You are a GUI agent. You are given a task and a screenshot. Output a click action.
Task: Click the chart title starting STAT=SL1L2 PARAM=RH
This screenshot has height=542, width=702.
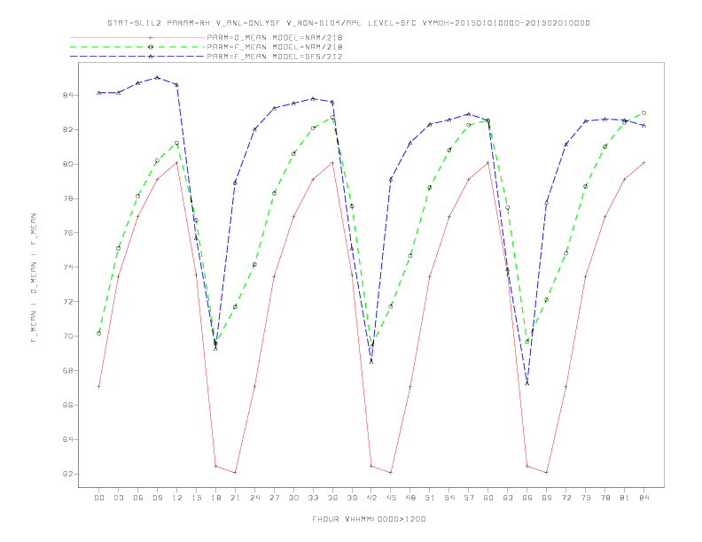tap(348, 23)
